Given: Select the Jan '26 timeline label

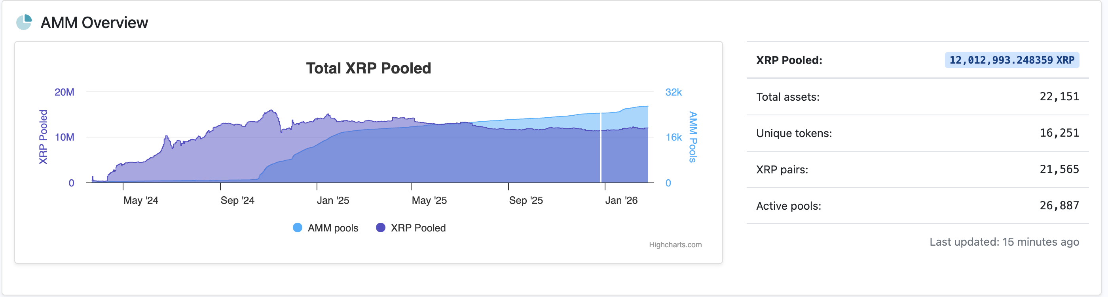Looking at the screenshot, I should (621, 200).
